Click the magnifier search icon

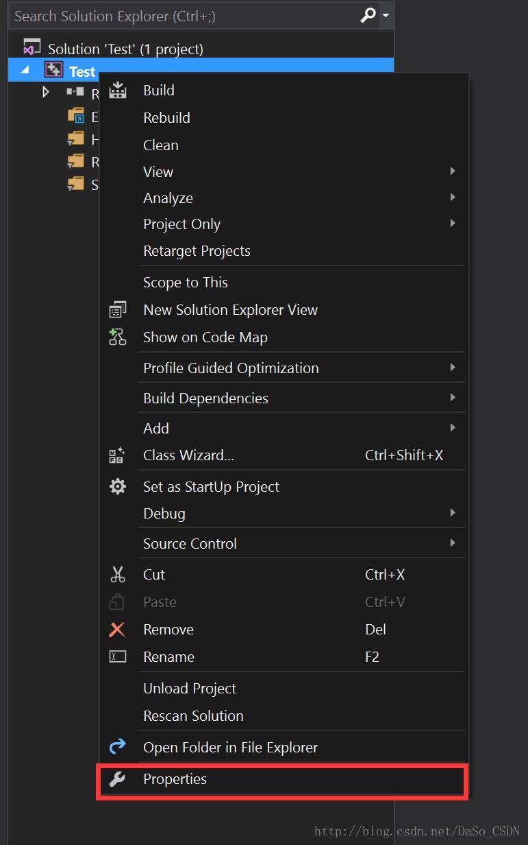point(368,15)
